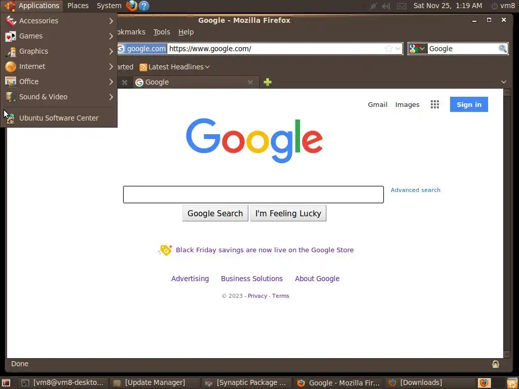Click the magnifier search icon
The image size is (519, 389).
(502, 49)
